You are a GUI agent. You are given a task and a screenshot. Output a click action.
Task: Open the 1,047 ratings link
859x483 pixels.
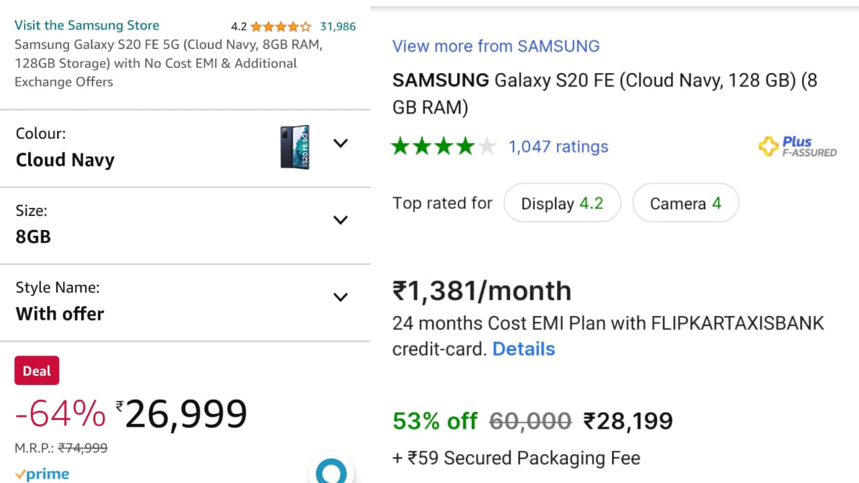click(558, 147)
